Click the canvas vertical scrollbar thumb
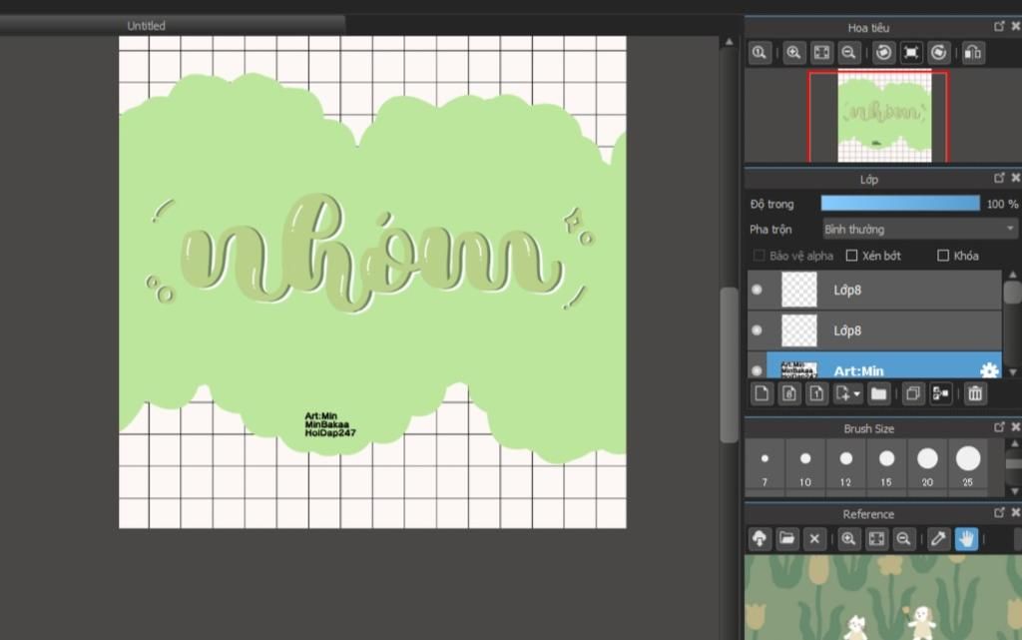The width and height of the screenshot is (1022, 640). (x=729, y=365)
